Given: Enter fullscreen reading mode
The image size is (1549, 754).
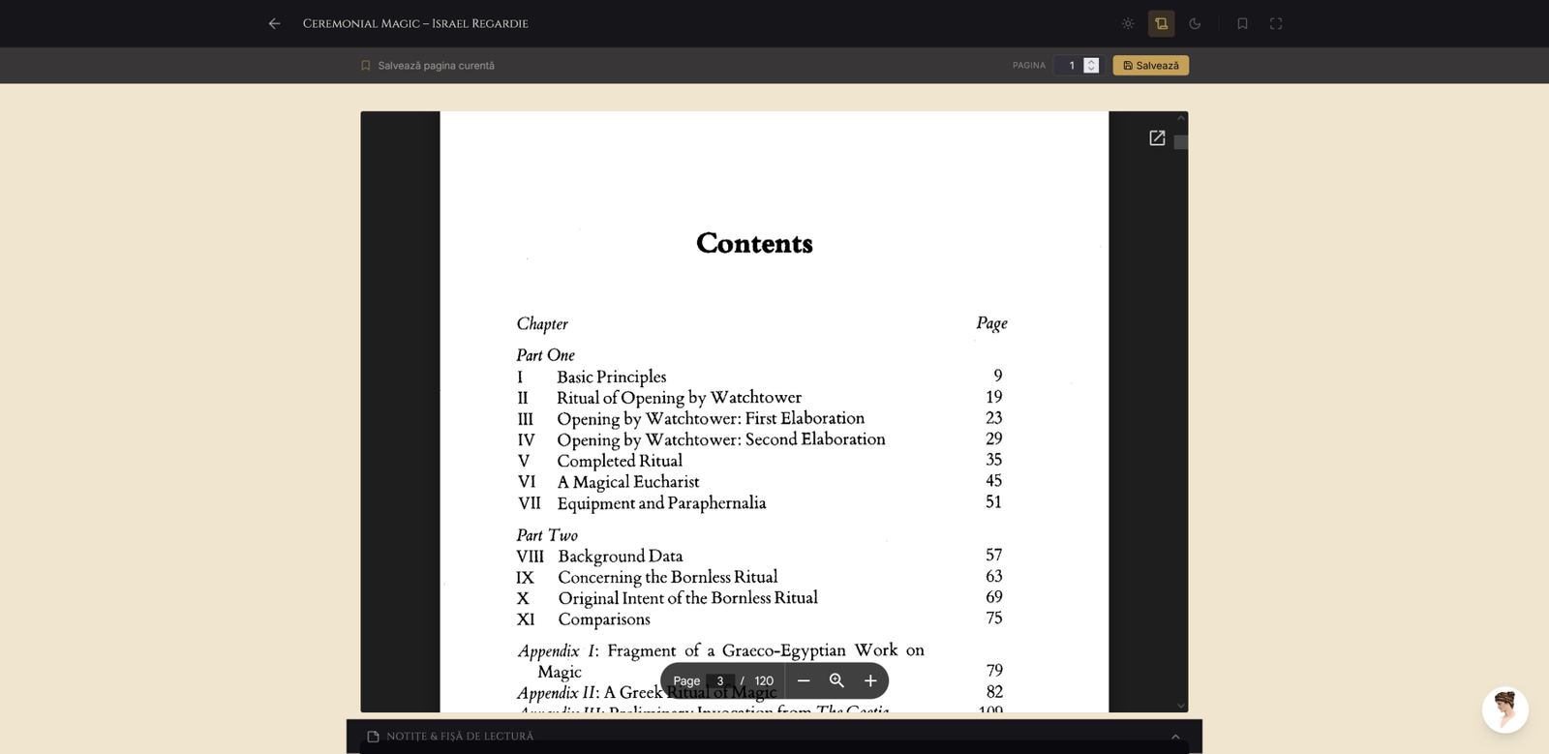Looking at the screenshot, I should (x=1276, y=23).
